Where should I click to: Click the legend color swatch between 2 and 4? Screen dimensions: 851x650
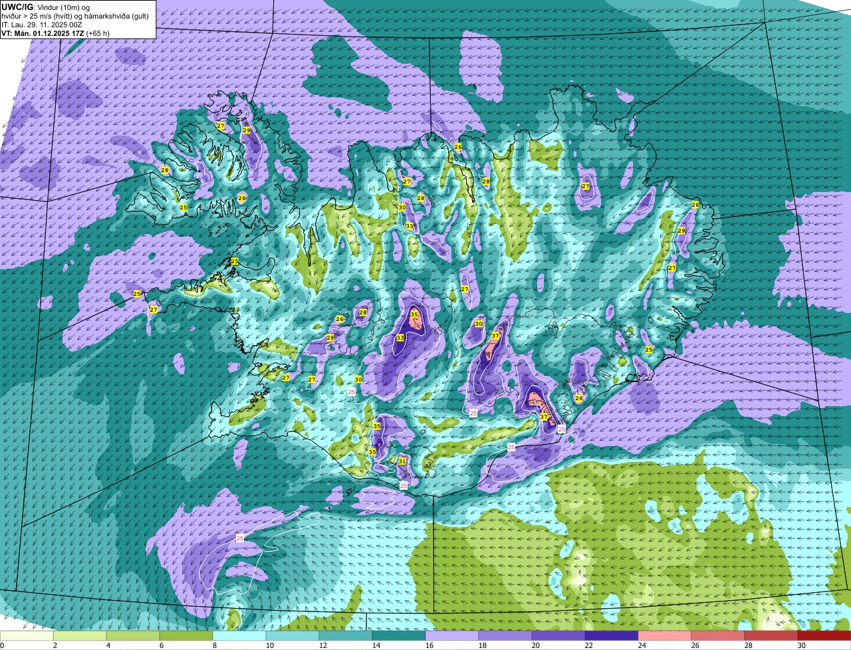click(x=80, y=636)
